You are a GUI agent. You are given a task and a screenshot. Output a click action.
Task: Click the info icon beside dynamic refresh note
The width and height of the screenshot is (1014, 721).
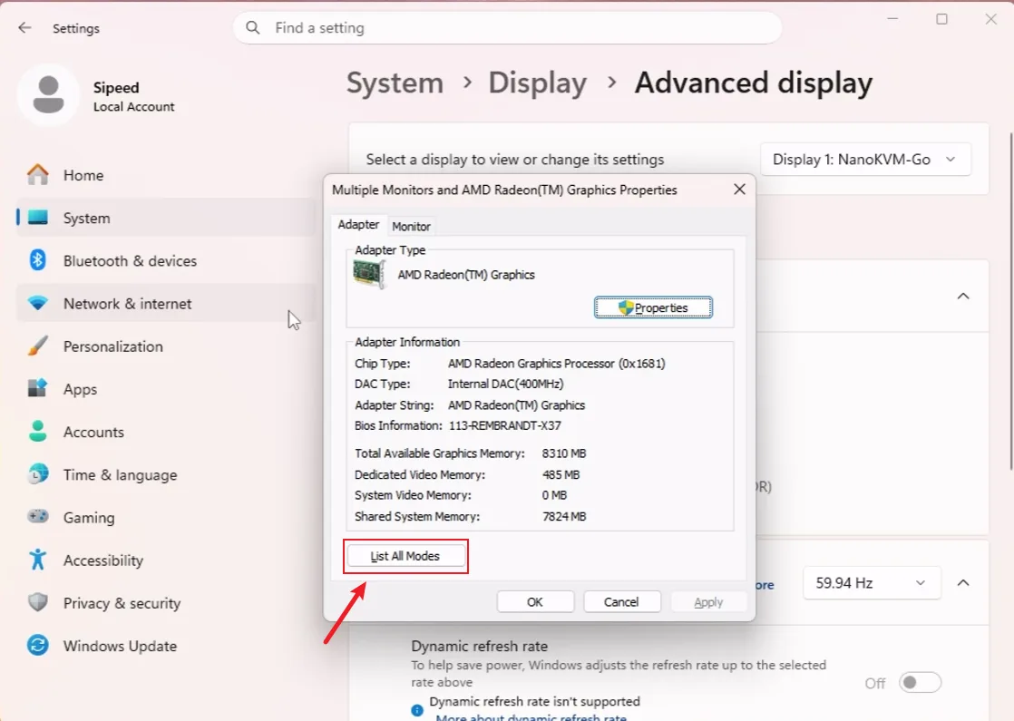417,710
